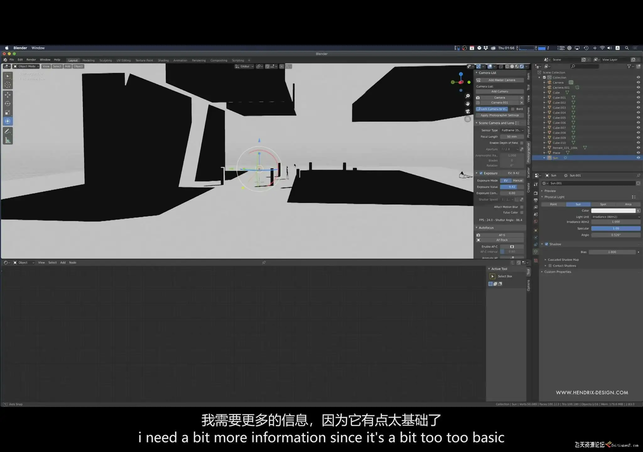This screenshot has width=643, height=452.
Task: Enable Depth of Field checkbox
Action: (522, 143)
